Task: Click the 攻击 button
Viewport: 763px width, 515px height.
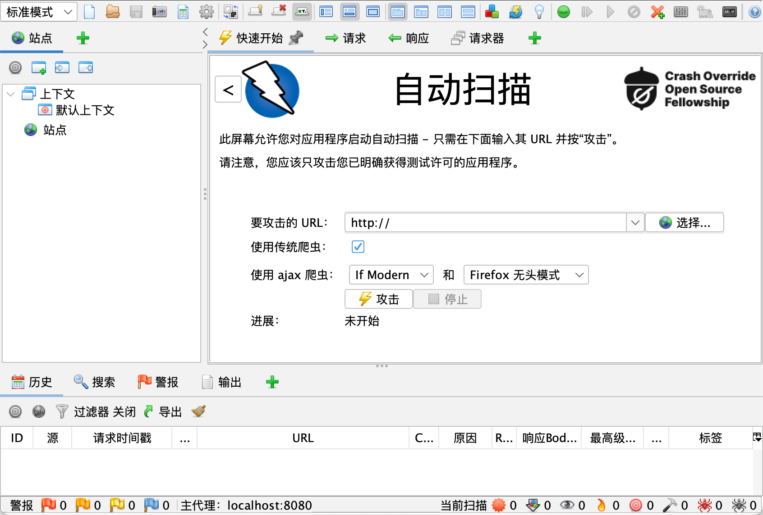Action: [379, 299]
